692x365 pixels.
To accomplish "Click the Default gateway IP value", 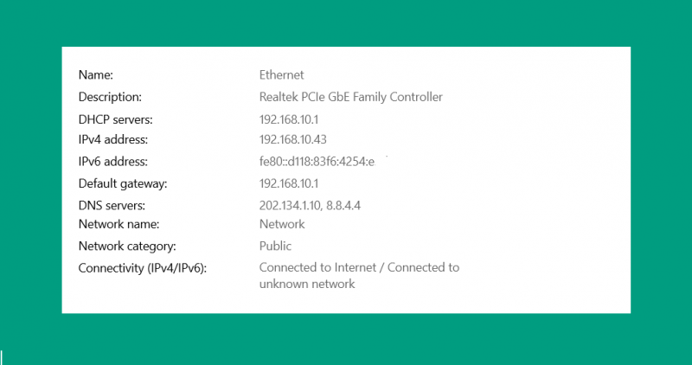I will click(289, 183).
